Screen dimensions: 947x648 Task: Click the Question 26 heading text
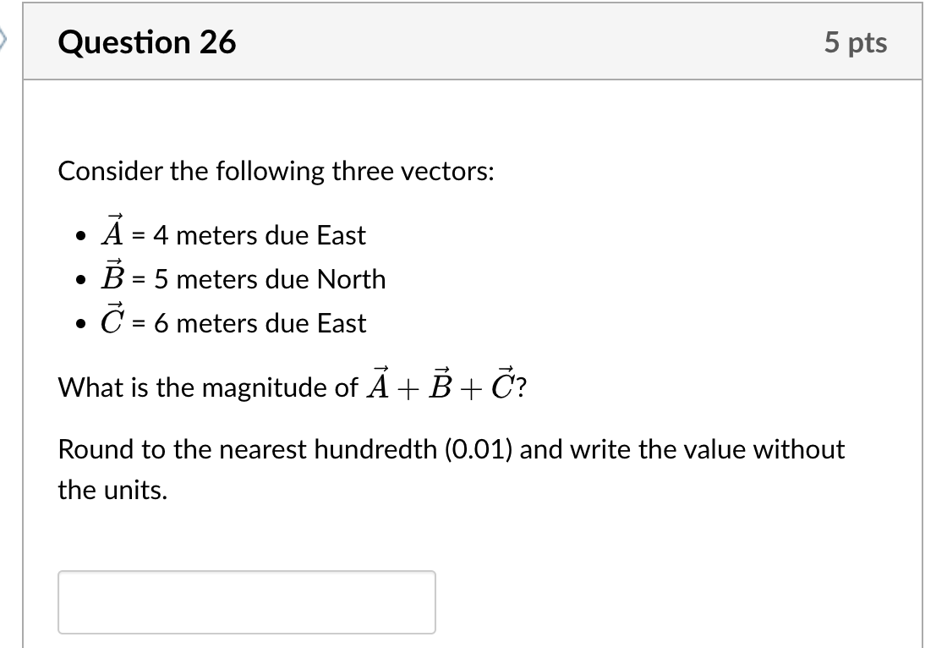(x=147, y=41)
